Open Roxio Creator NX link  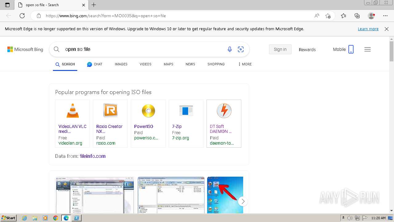pyautogui.click(x=109, y=129)
